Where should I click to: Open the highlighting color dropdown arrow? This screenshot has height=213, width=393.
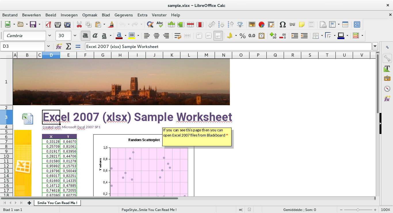coord(138,36)
